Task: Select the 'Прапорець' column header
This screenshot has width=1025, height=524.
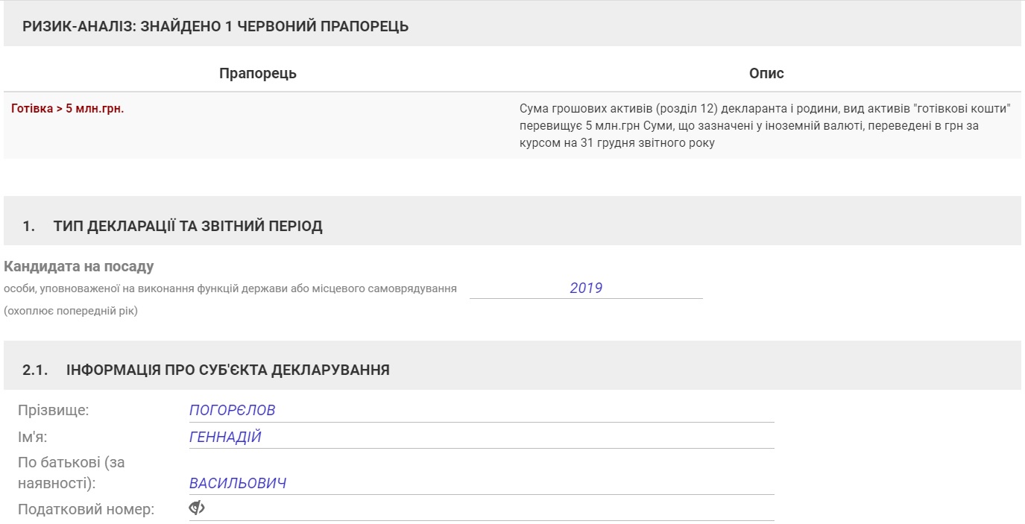Action: coord(257,73)
